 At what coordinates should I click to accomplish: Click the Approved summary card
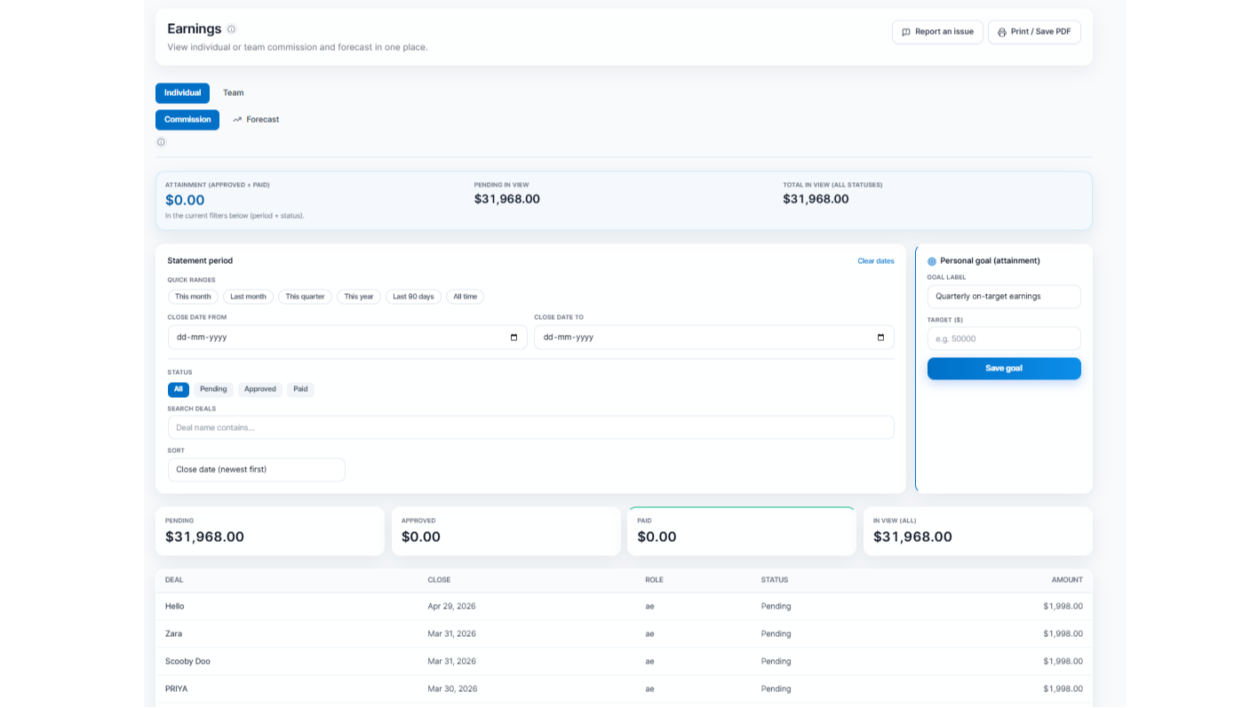(506, 531)
